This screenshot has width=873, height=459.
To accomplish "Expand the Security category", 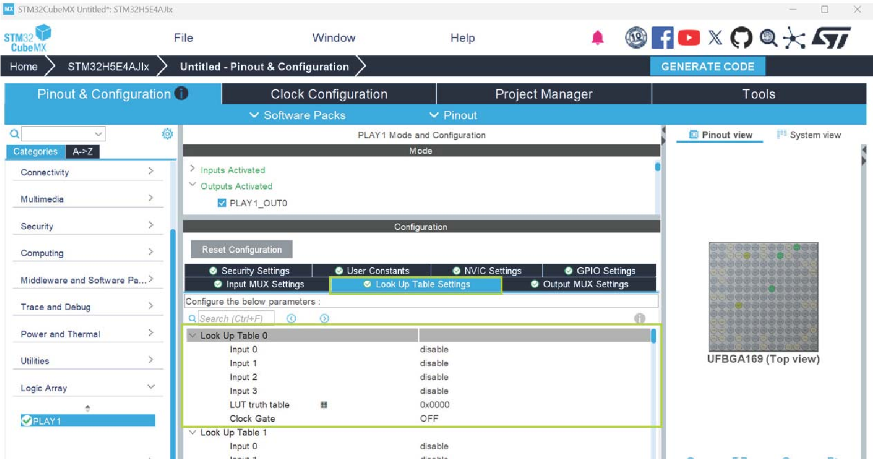I will [x=151, y=225].
